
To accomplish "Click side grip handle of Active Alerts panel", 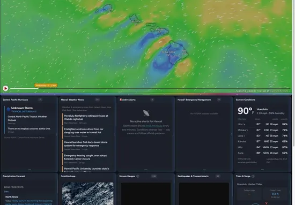I will click(x=173, y=134).
